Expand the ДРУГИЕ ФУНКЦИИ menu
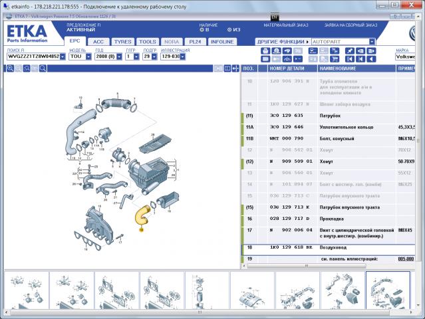This screenshot has width=425, height=319. (283, 42)
